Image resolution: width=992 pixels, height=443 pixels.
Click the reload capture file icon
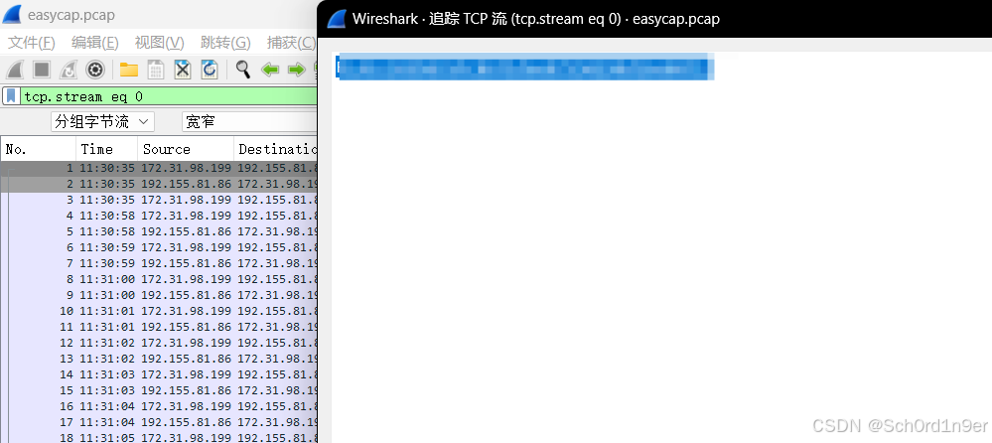pos(210,70)
